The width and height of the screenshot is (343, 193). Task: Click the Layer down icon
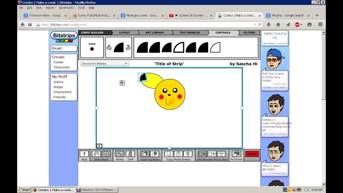click(x=155, y=154)
